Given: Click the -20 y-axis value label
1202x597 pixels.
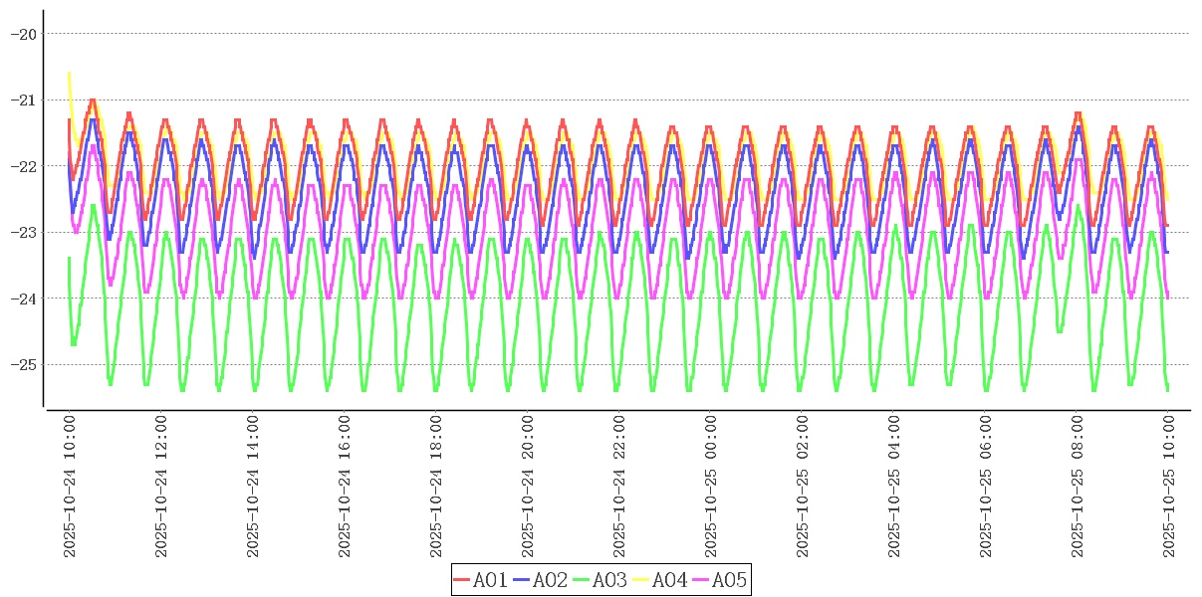Looking at the screenshot, I should [x=23, y=34].
